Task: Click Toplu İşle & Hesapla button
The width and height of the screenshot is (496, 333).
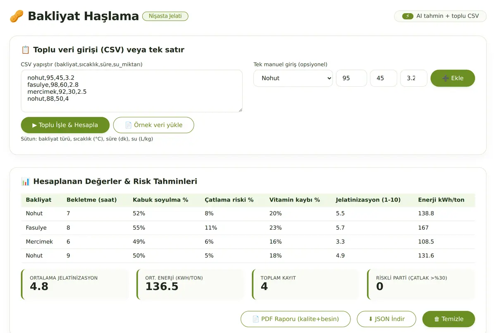Action: click(65, 125)
